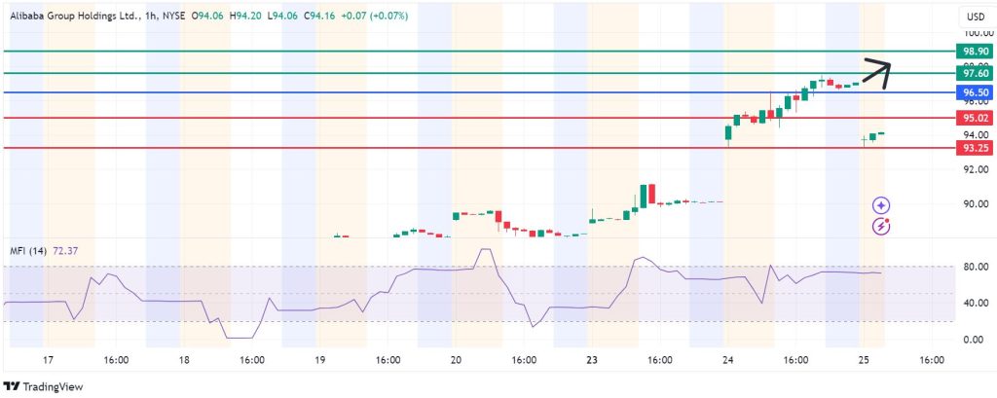Click the Alibaba Group Holdings Ltd. symbol title
This screenshot has width=997, height=398.
coord(74,18)
